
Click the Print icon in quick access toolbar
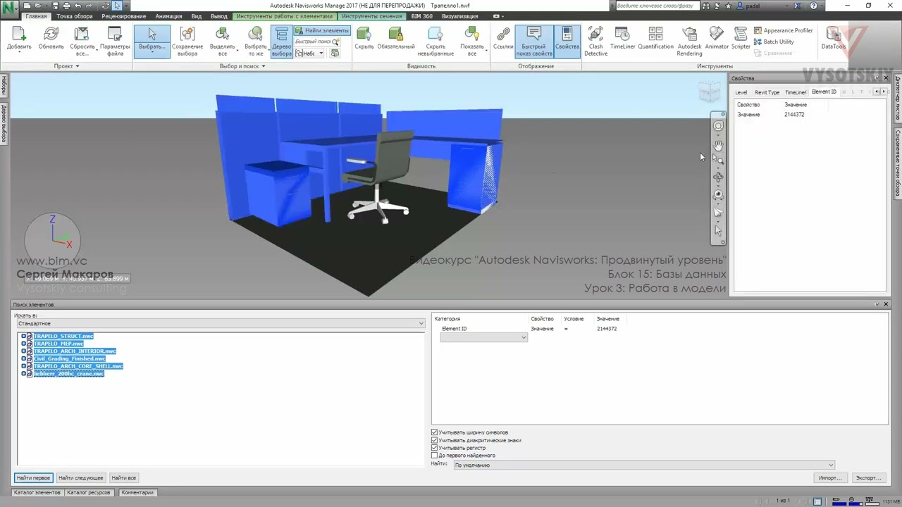click(65, 6)
